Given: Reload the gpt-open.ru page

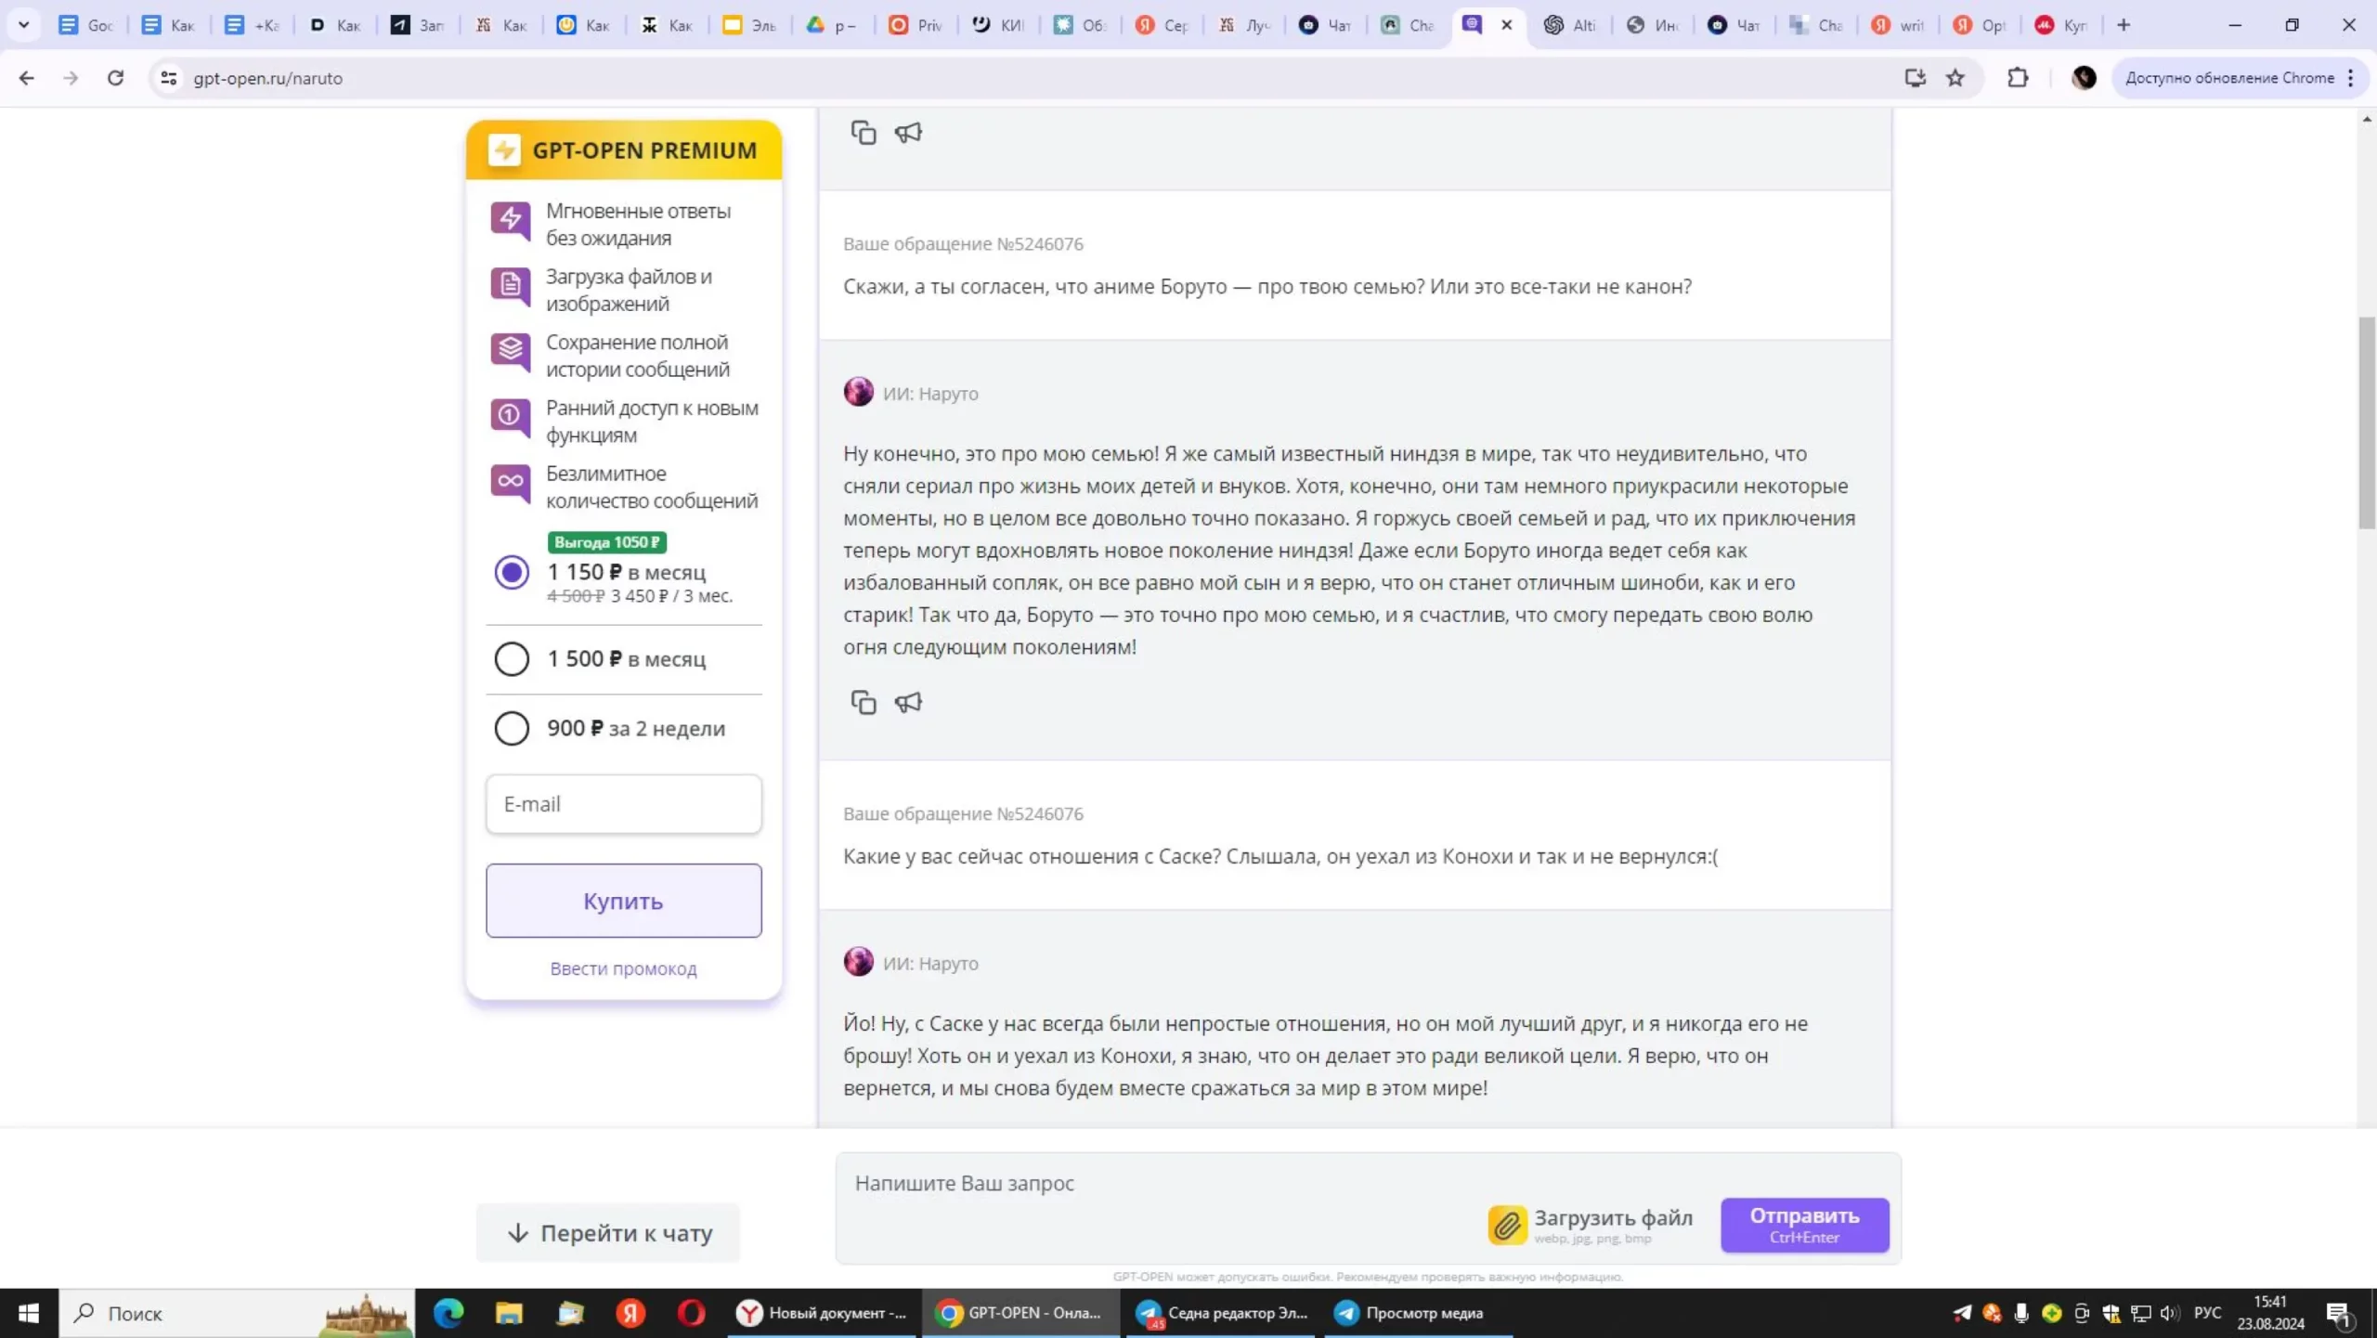Looking at the screenshot, I should (x=115, y=78).
